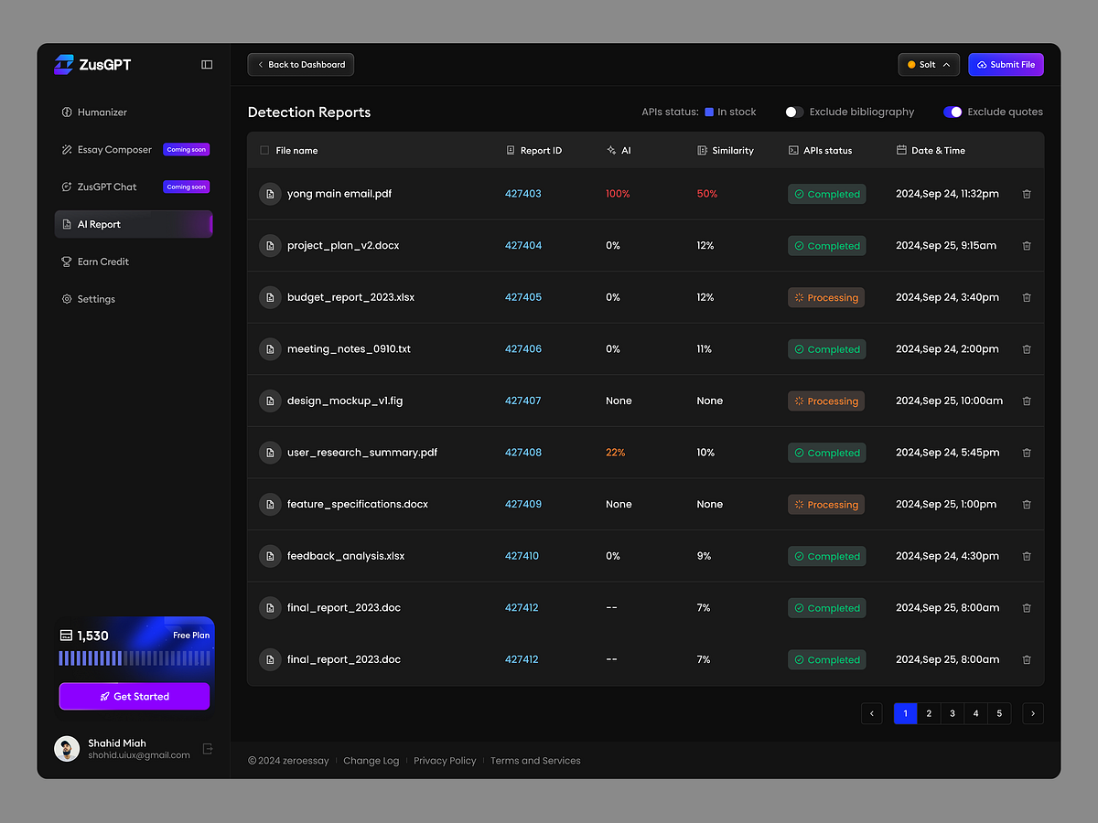Open the Solt dropdown
Image resolution: width=1098 pixels, height=823 pixels.
pos(929,65)
